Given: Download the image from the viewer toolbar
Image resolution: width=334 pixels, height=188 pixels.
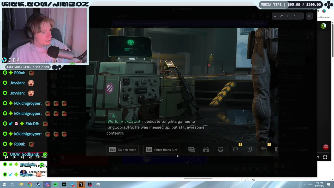Looking at the screenshot, I should coord(288,16).
